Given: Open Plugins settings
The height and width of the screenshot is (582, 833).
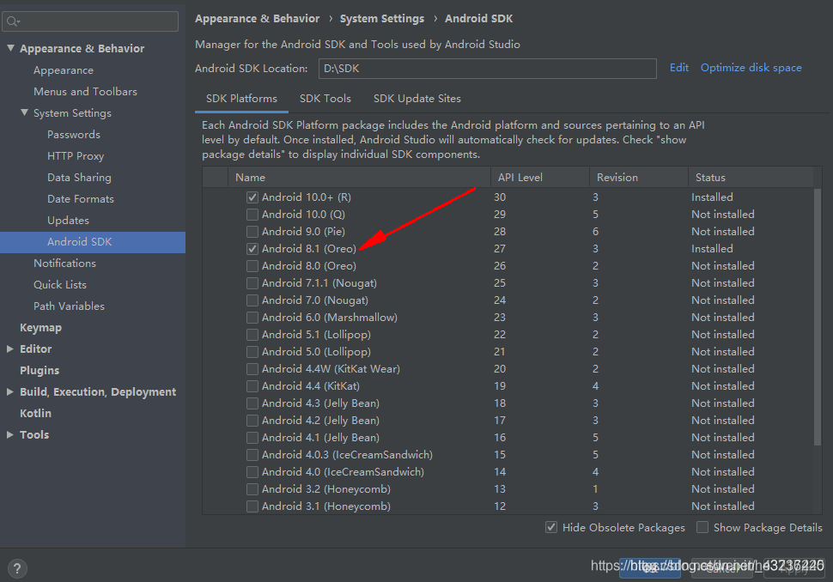Looking at the screenshot, I should (x=40, y=371).
